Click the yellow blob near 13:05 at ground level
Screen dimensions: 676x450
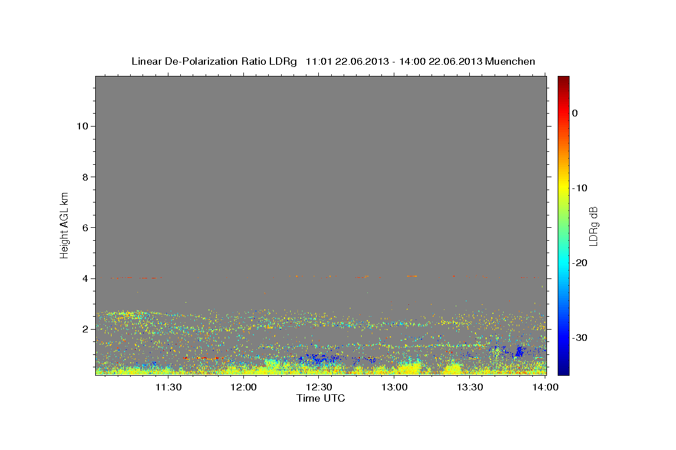(x=410, y=368)
